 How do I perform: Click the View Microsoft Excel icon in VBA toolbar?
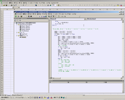coord(16,16)
